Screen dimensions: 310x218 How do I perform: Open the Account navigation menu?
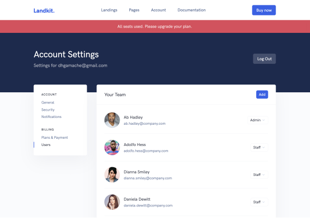click(x=158, y=10)
